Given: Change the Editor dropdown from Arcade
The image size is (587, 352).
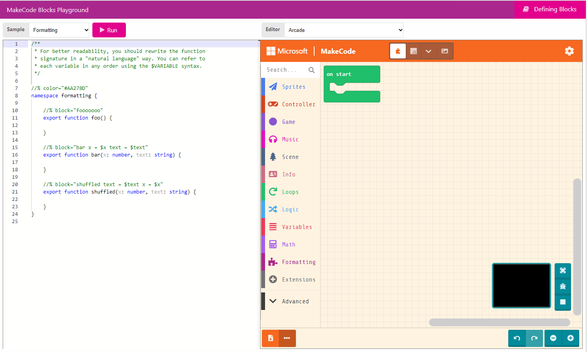Looking at the screenshot, I should point(344,30).
